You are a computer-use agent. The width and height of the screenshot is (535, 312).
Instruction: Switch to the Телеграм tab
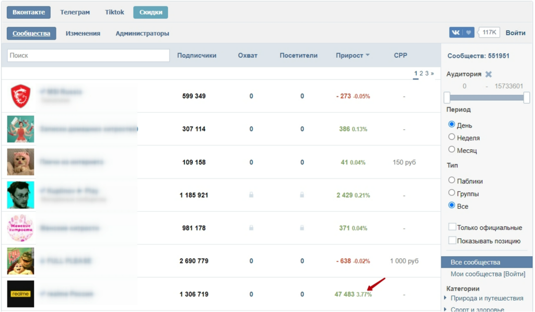click(75, 12)
